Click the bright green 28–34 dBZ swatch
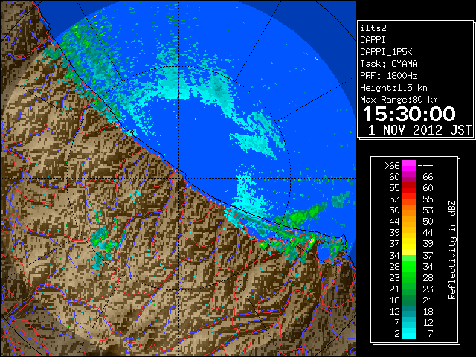Viewport: 476px width, 357px height. [409, 266]
